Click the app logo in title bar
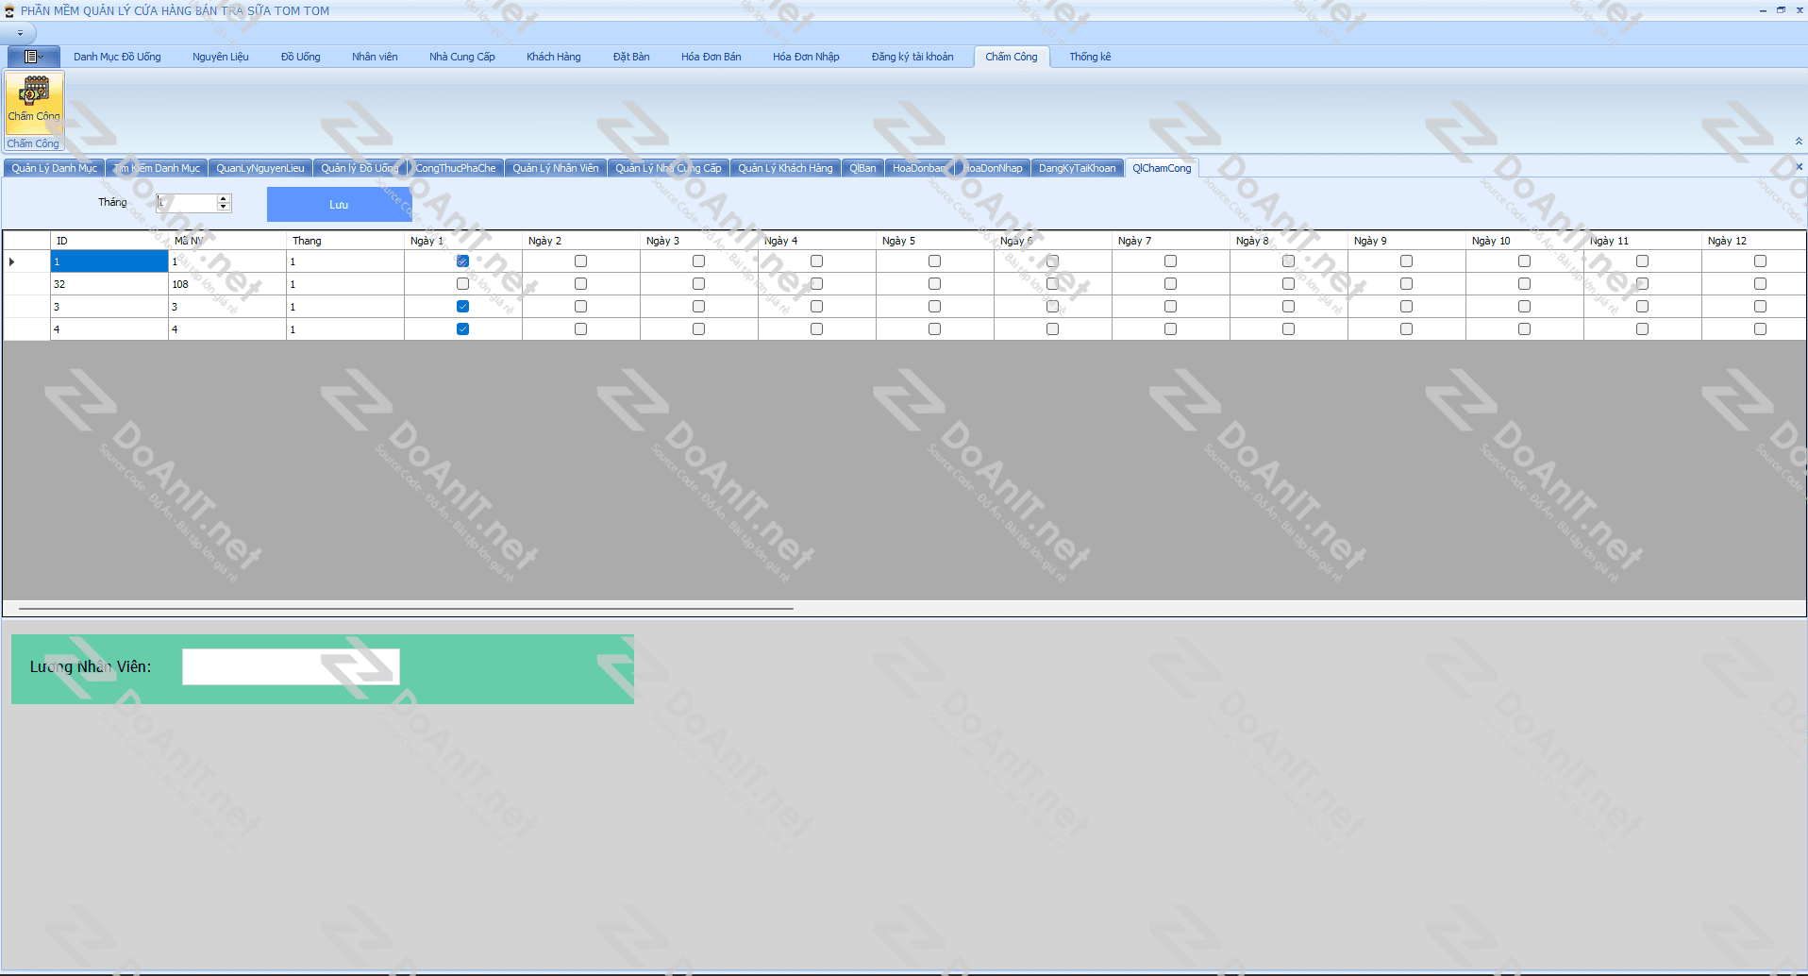Screen dimensions: 1808x976 click(9, 11)
